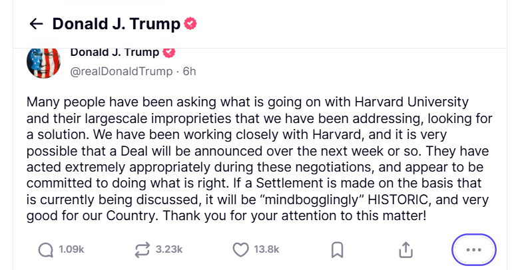
Task: Toggle the bookmark icon on the post
Action: pos(337,250)
